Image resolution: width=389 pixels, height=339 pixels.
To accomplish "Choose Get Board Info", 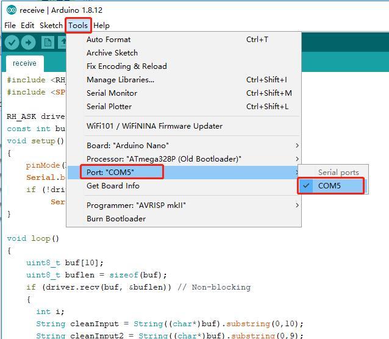I will click(x=184, y=185).
